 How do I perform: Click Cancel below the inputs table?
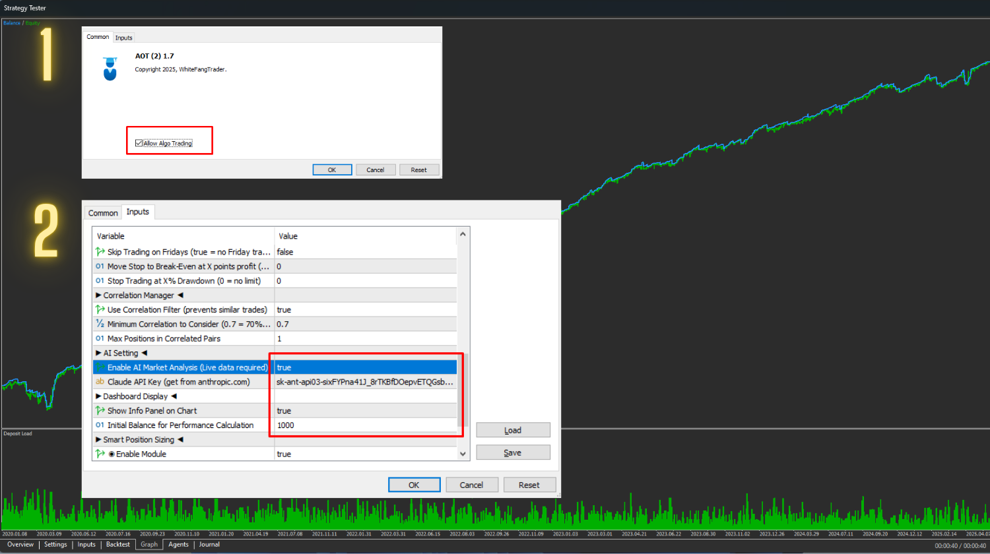(x=471, y=485)
